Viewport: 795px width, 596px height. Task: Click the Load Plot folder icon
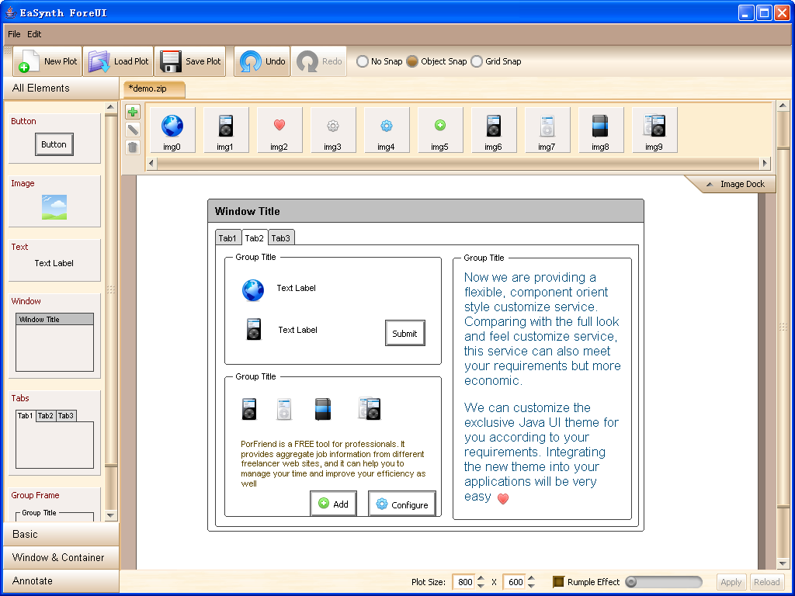99,61
